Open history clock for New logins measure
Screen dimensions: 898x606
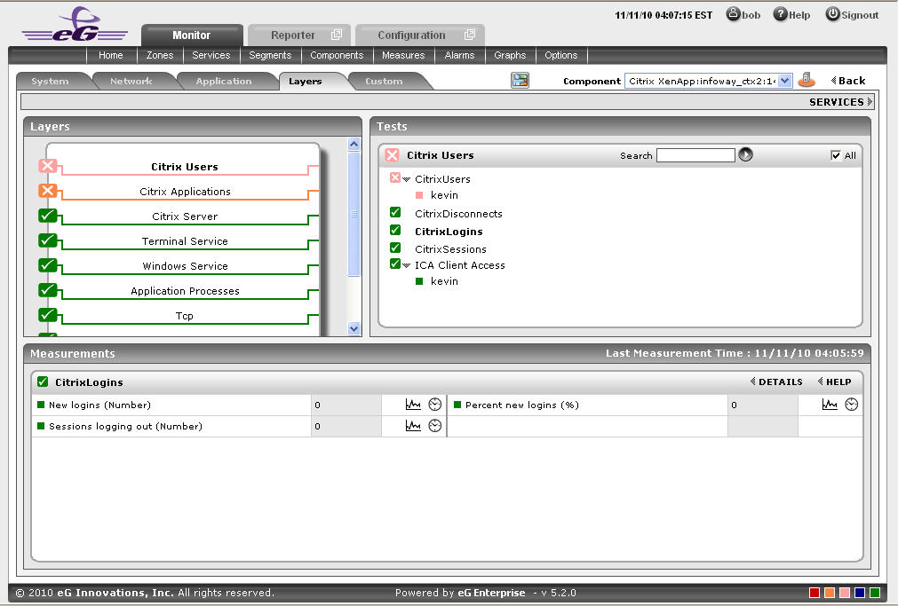point(435,405)
